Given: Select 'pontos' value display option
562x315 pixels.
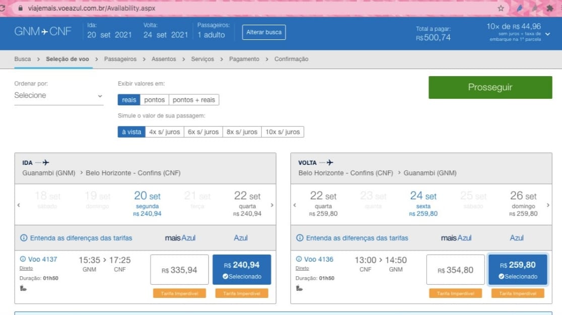Looking at the screenshot, I should [154, 100].
